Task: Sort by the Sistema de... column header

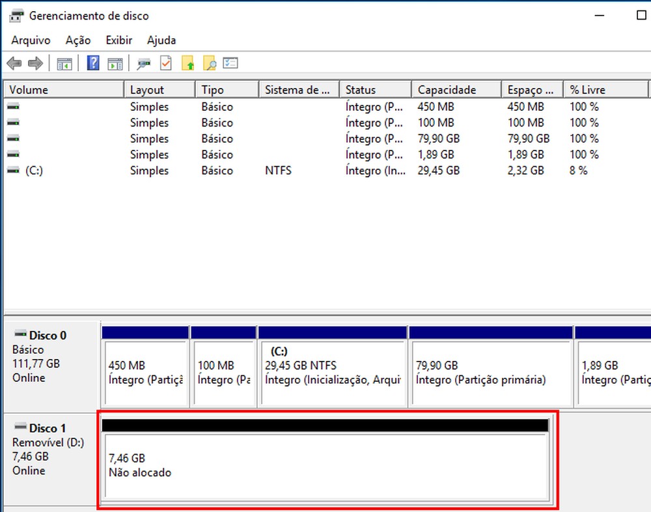Action: (x=299, y=90)
